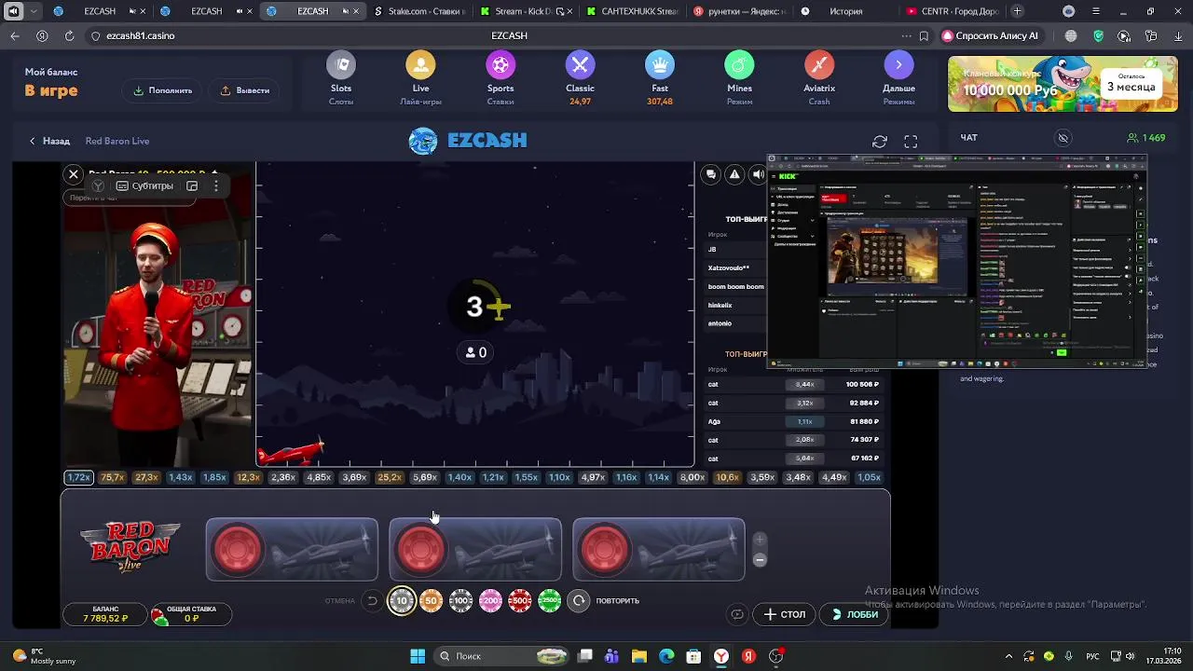Click the icon left of СТОЛ button
Image resolution: width=1193 pixels, height=671 pixels.
(737, 614)
